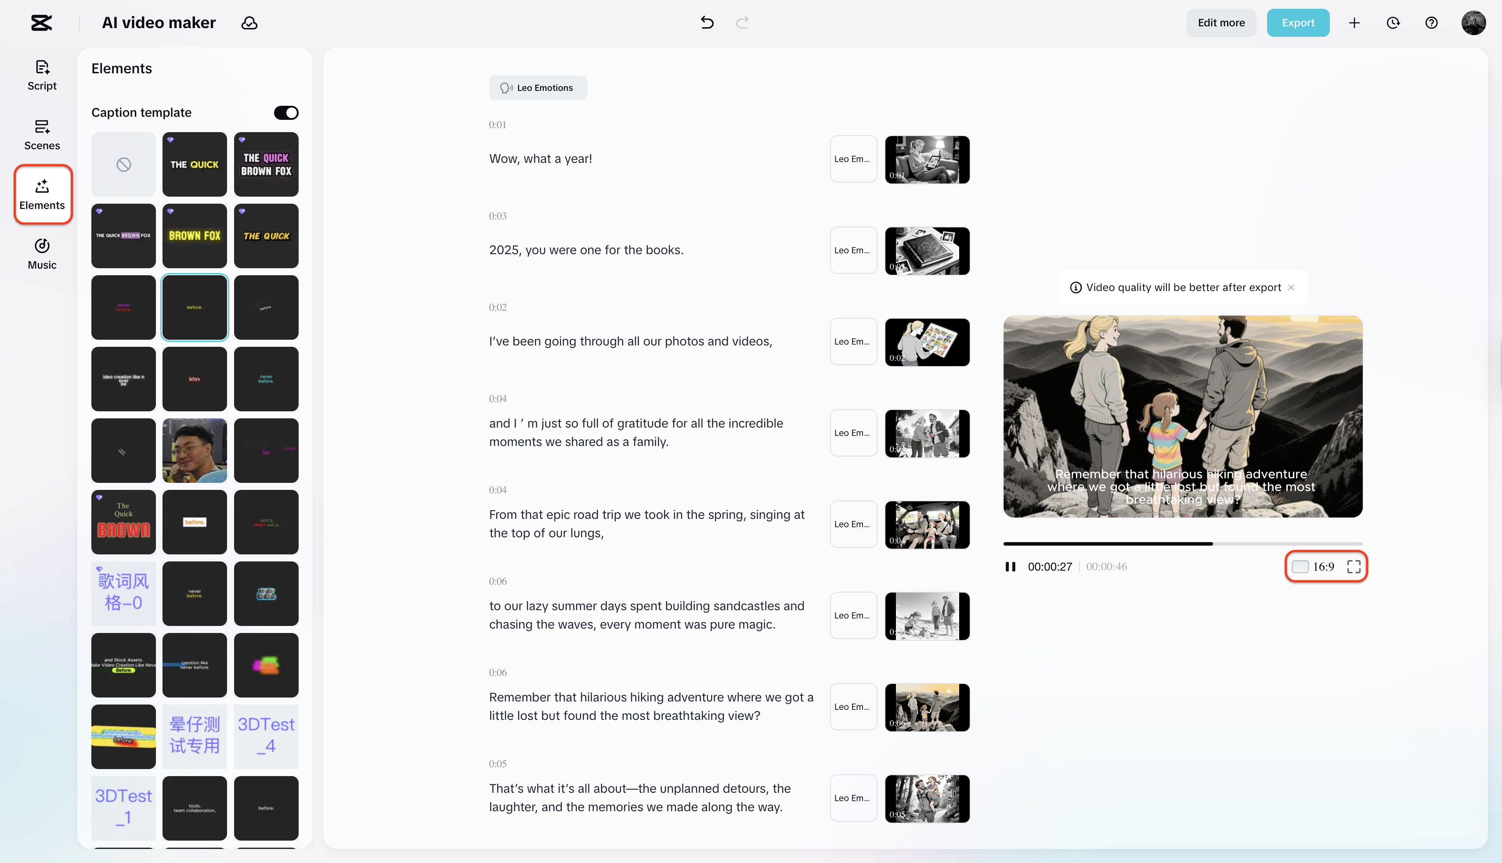Redo the last edit
This screenshot has width=1502, height=863.
tap(742, 22)
